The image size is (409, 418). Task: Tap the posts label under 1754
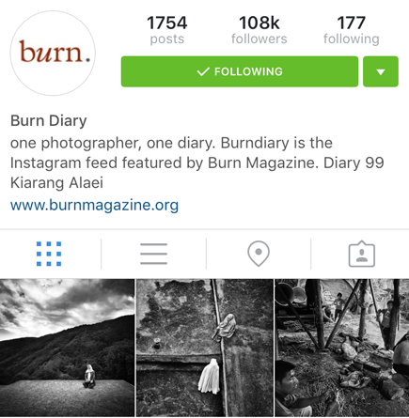(x=167, y=39)
